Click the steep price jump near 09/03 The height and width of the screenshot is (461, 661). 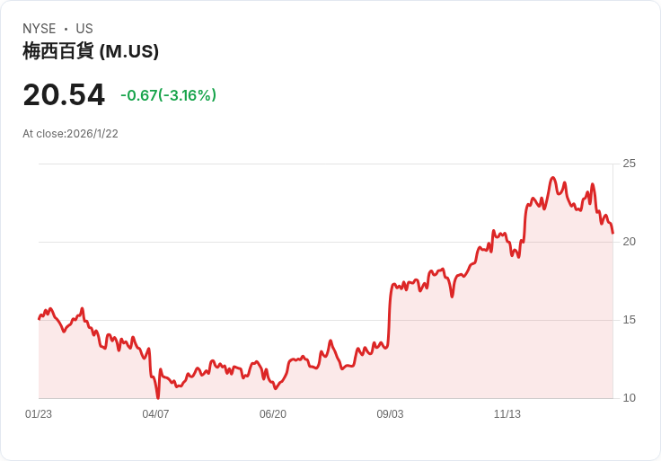390,315
